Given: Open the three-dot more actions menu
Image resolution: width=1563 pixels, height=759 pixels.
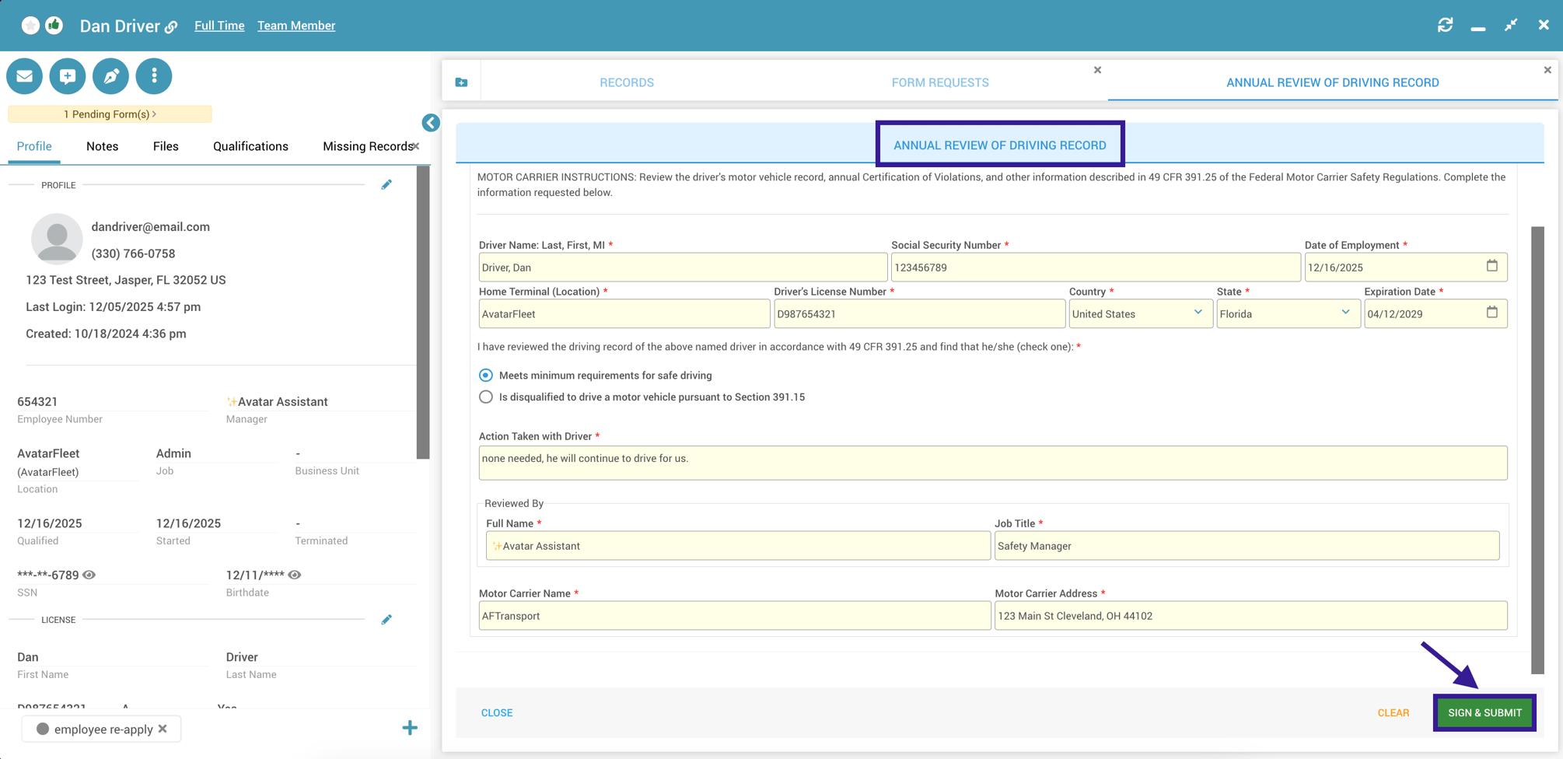Looking at the screenshot, I should point(154,76).
